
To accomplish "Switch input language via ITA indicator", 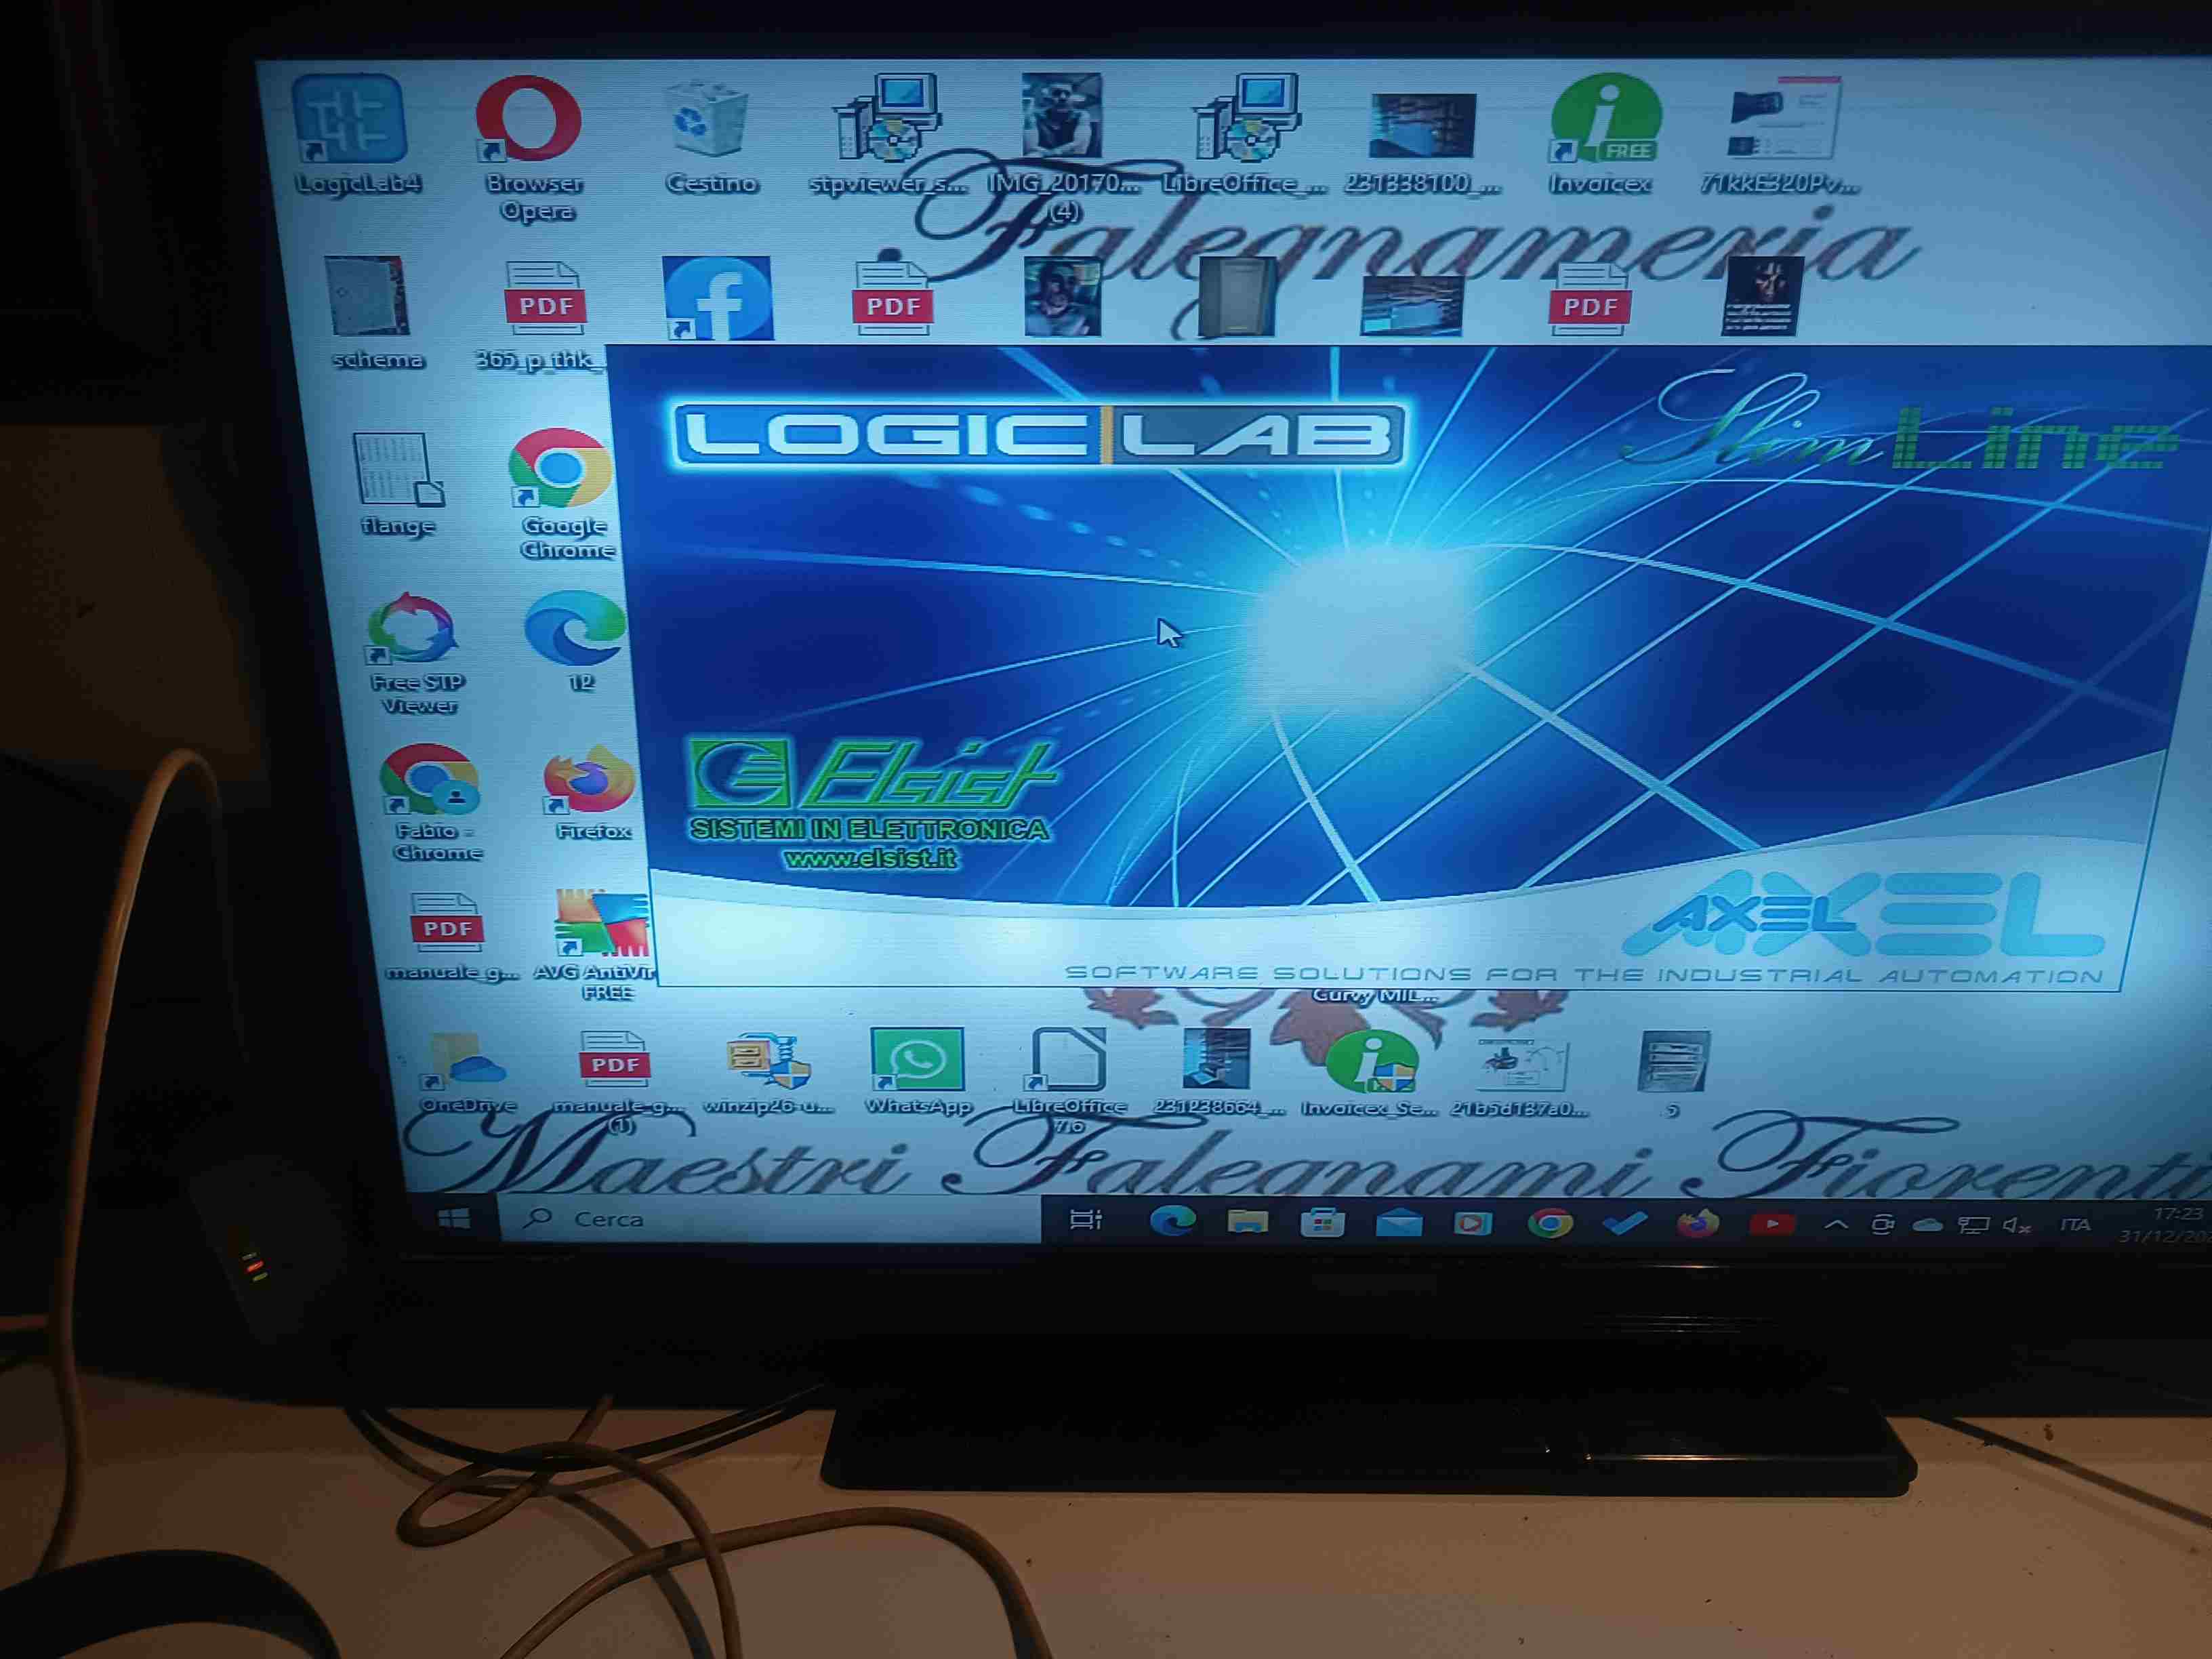I will [2076, 1225].
